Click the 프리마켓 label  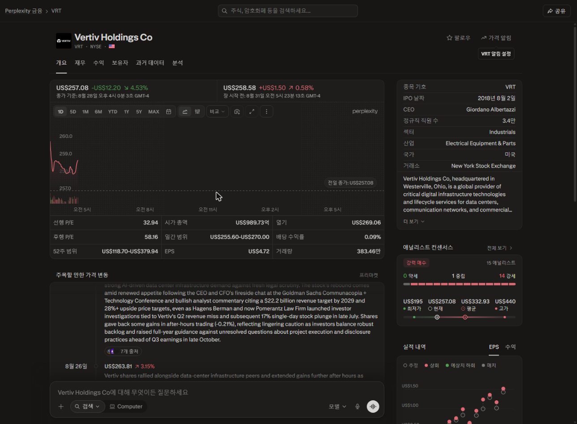click(x=369, y=275)
